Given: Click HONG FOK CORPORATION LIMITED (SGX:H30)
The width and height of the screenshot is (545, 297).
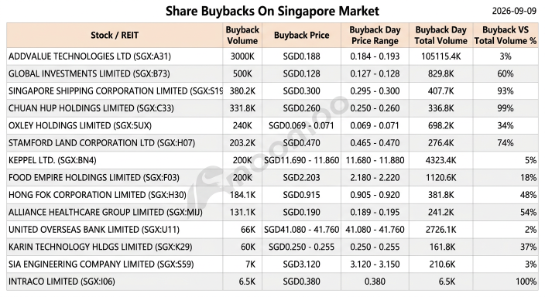Looking at the screenshot, I should pyautogui.click(x=98, y=195).
